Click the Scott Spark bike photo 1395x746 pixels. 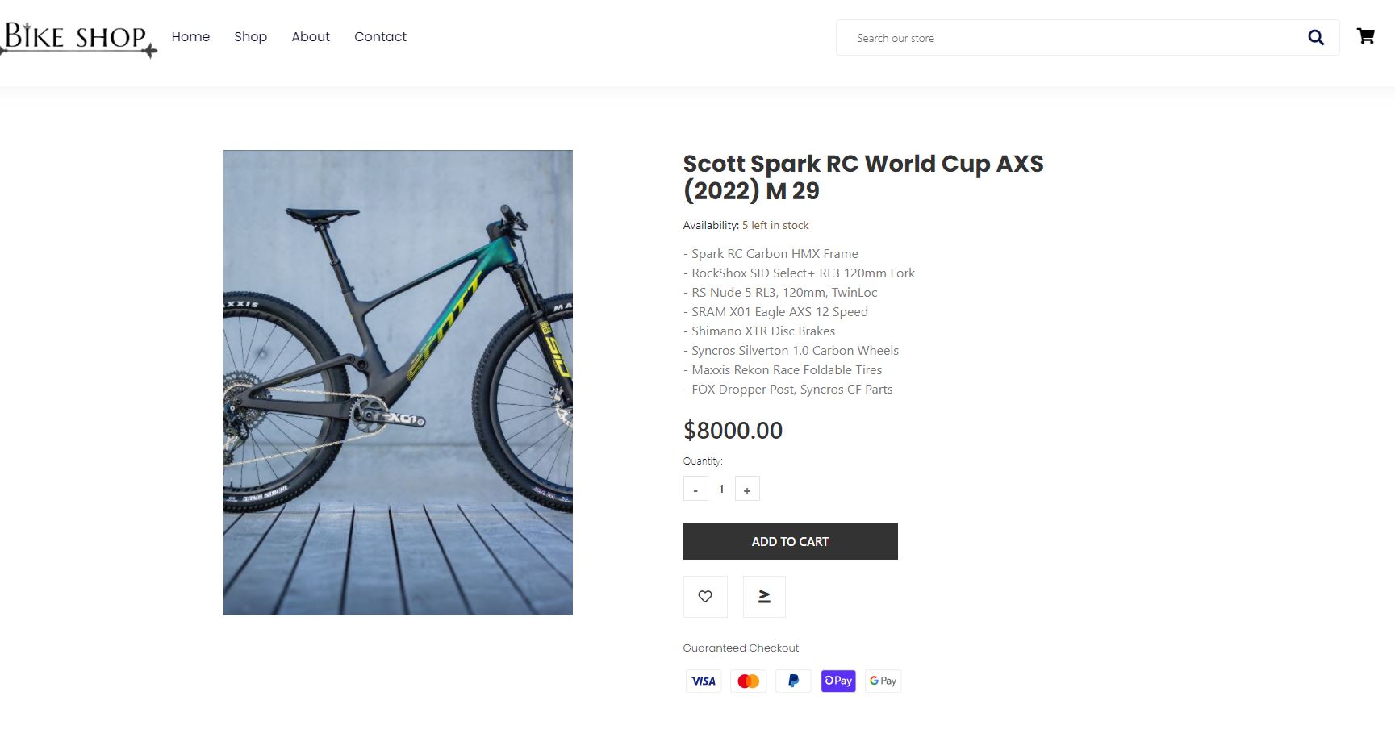[x=398, y=382]
